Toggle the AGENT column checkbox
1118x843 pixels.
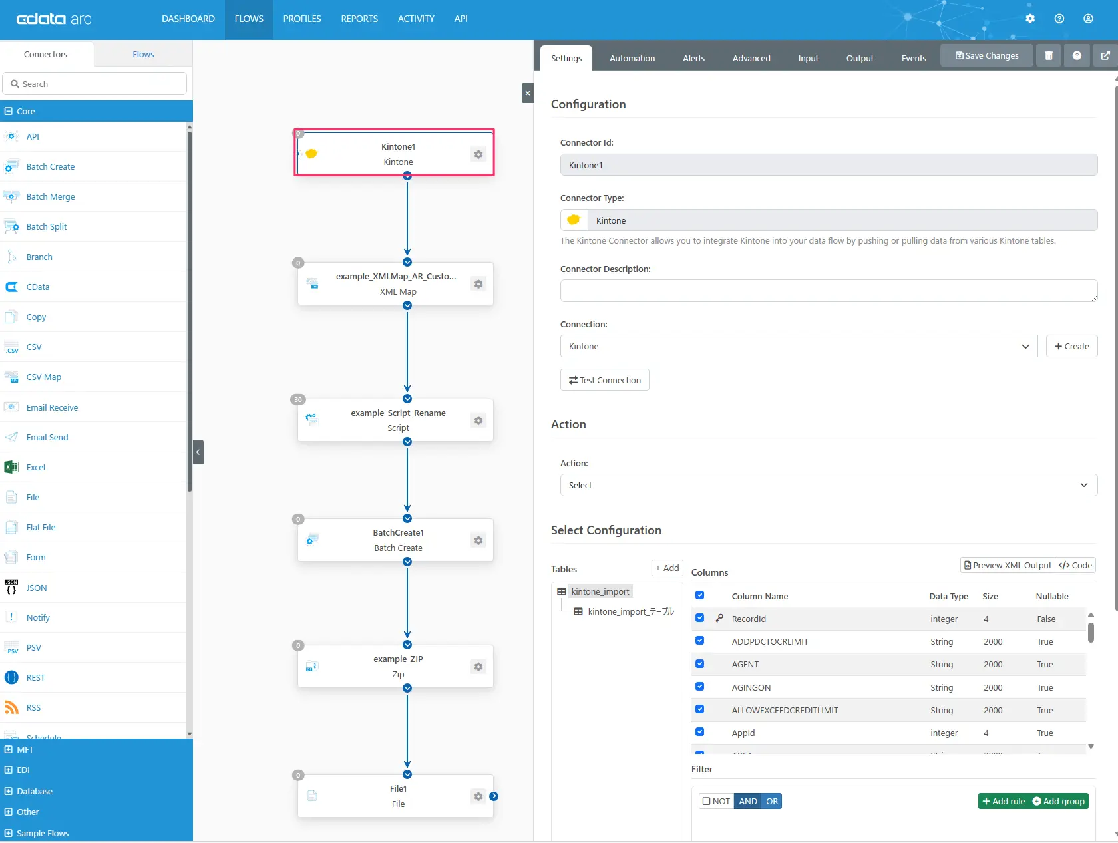[699, 664]
